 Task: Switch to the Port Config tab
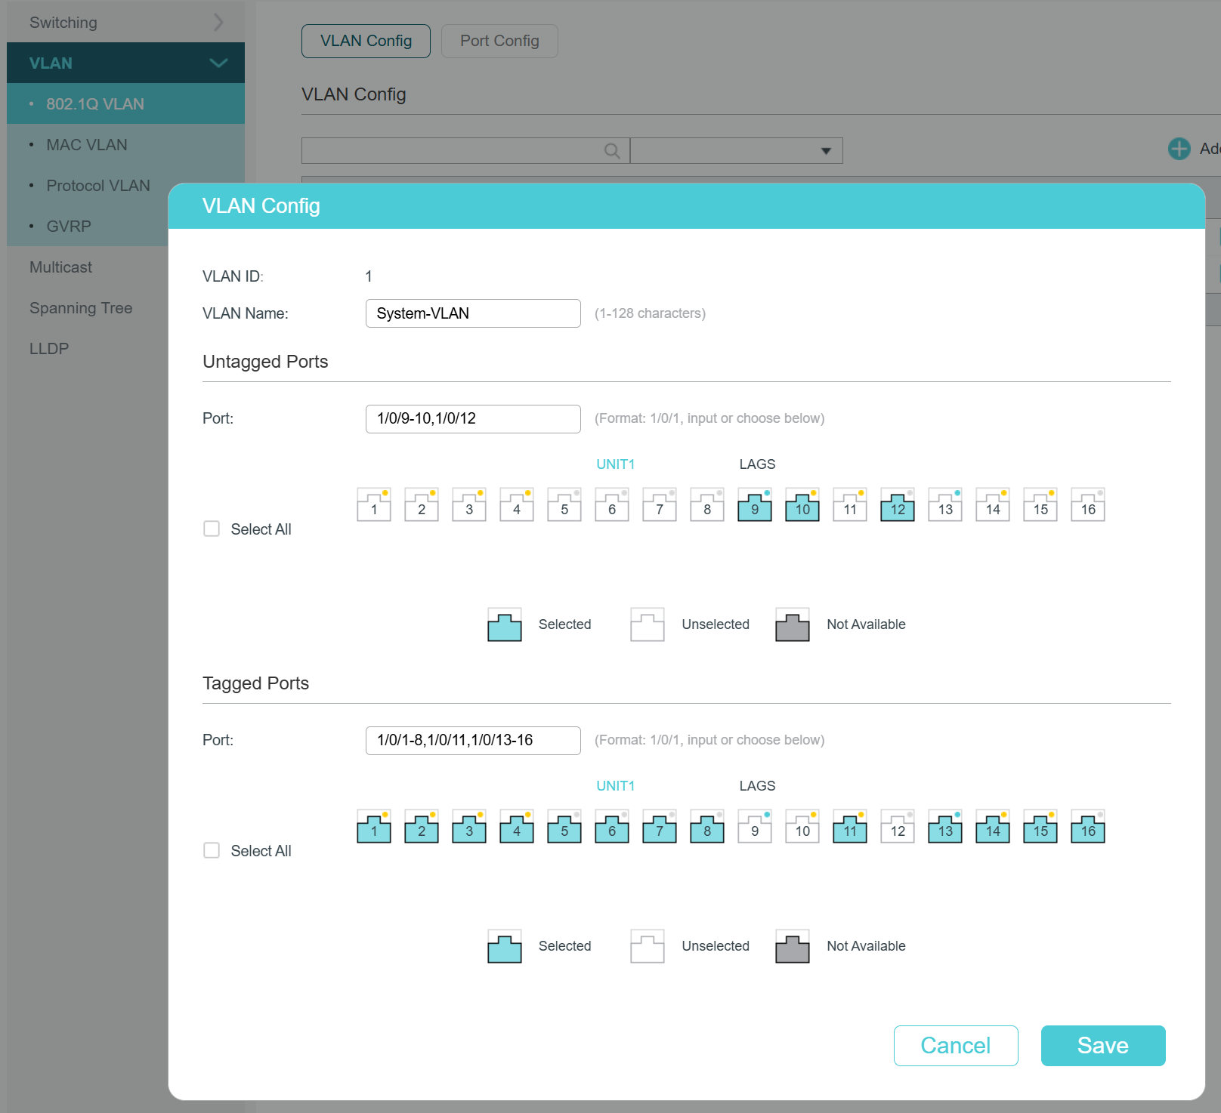pos(499,41)
